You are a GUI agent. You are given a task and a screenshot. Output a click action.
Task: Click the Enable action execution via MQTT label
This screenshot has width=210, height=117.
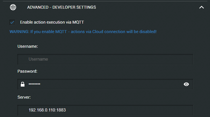(x=52, y=22)
